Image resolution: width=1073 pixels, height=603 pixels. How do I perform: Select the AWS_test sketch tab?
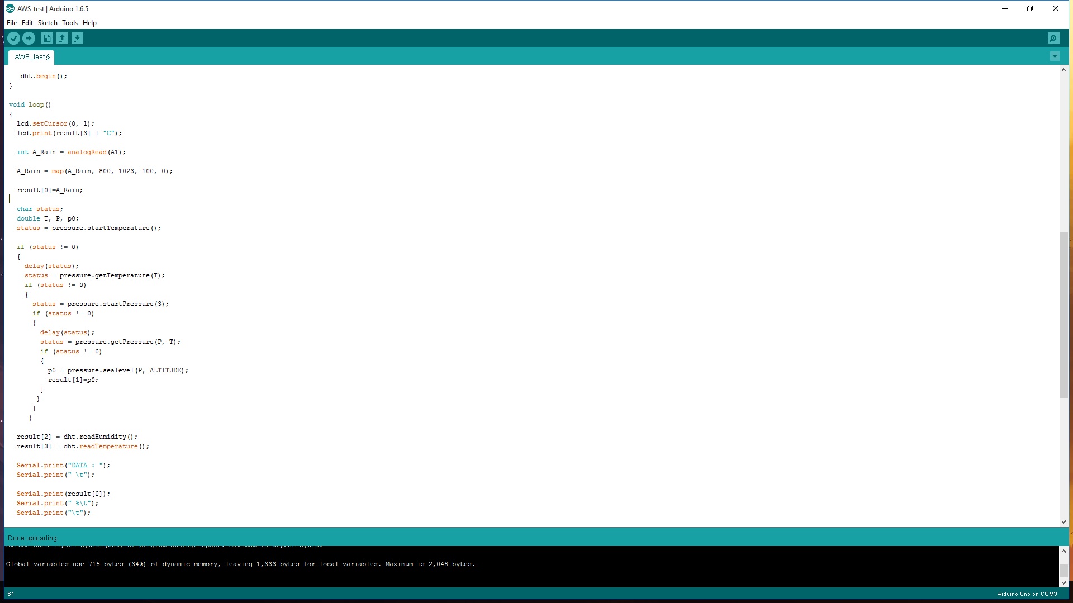31,57
